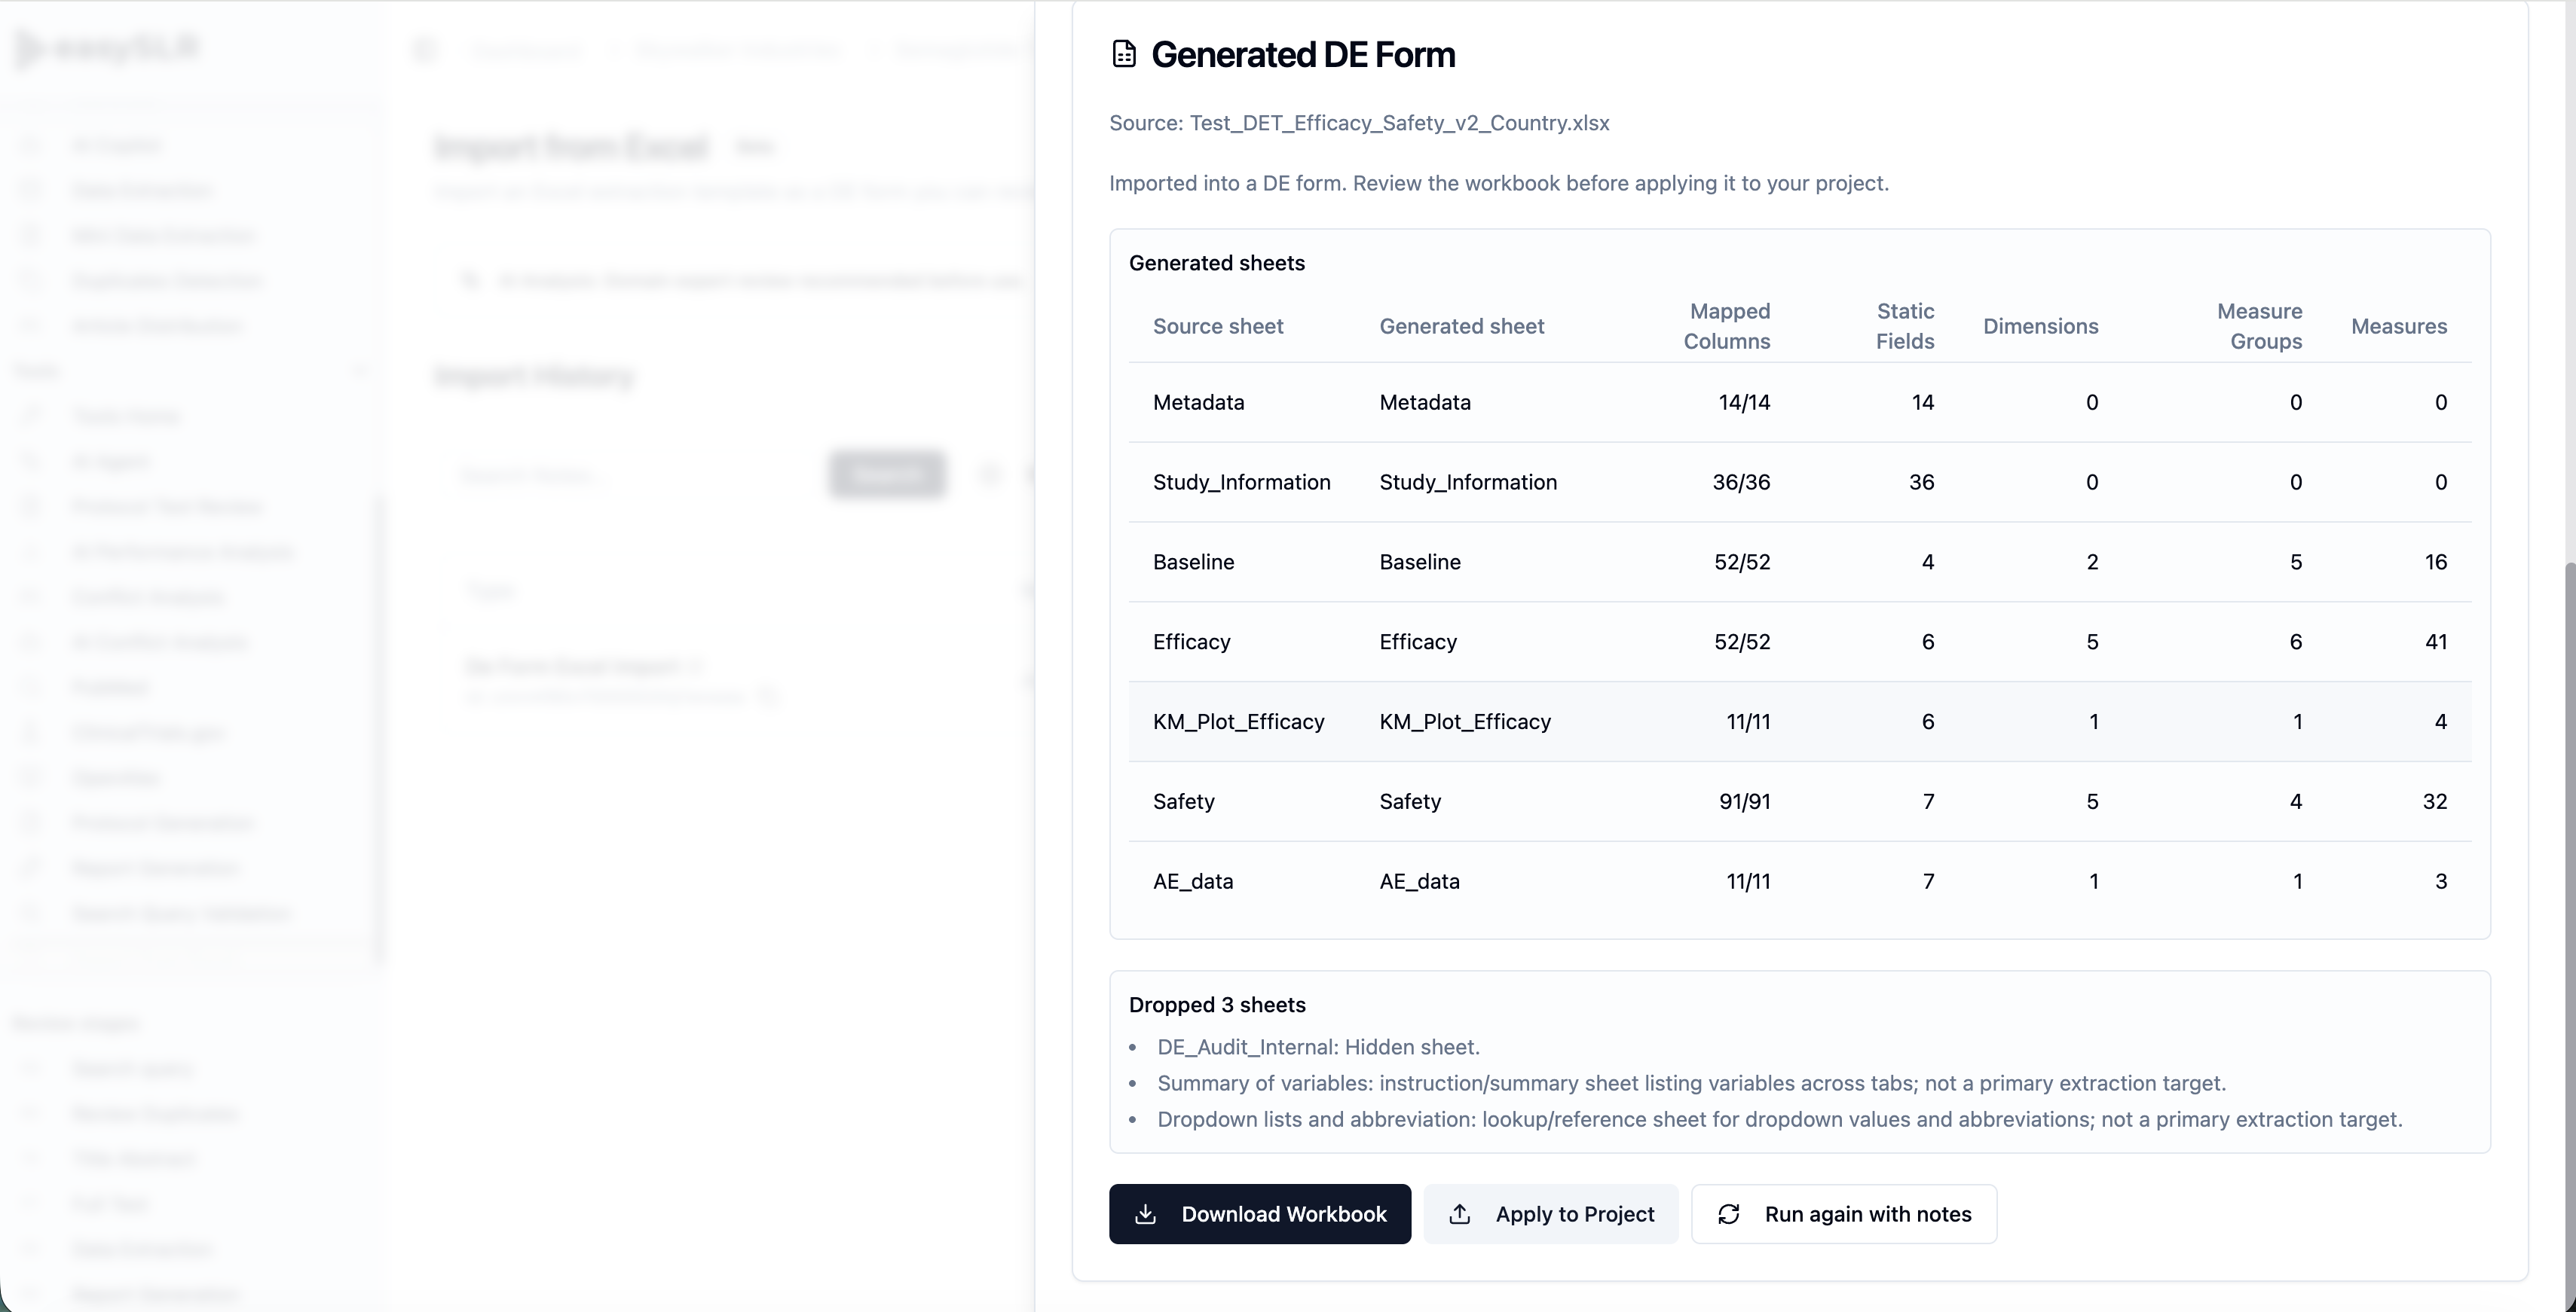Screen dimensions: 2576x1312
Task: Select the Measures column header
Action: 2399,326
